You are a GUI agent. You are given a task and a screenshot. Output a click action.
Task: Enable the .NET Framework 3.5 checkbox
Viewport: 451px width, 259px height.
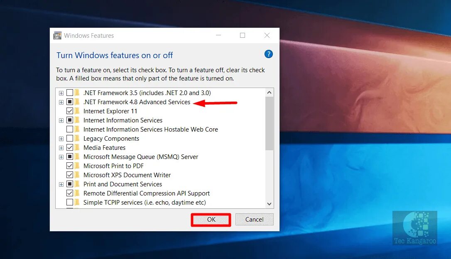click(70, 93)
